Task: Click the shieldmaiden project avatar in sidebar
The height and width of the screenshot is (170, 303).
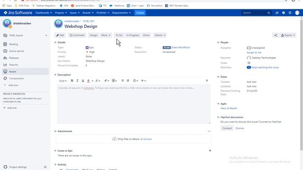Action: [7, 24]
